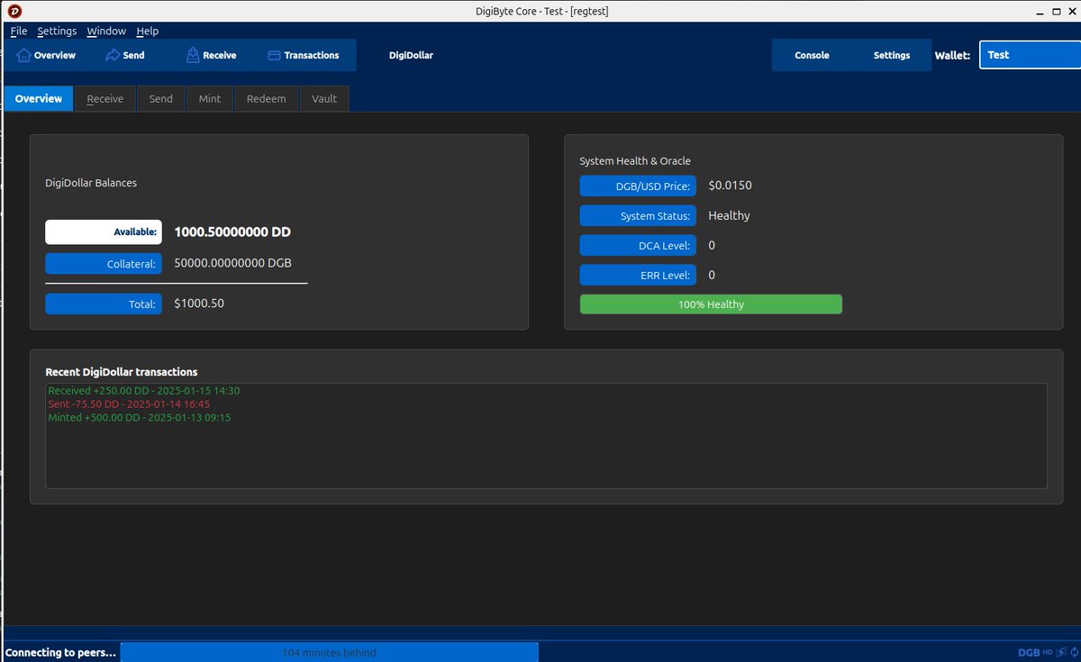
Task: Click the System Health & Oracle heading
Action: tap(635, 161)
